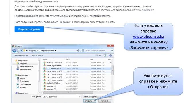Open Недавние места in the sidebar
184x103 pixels.
coord(25,66)
